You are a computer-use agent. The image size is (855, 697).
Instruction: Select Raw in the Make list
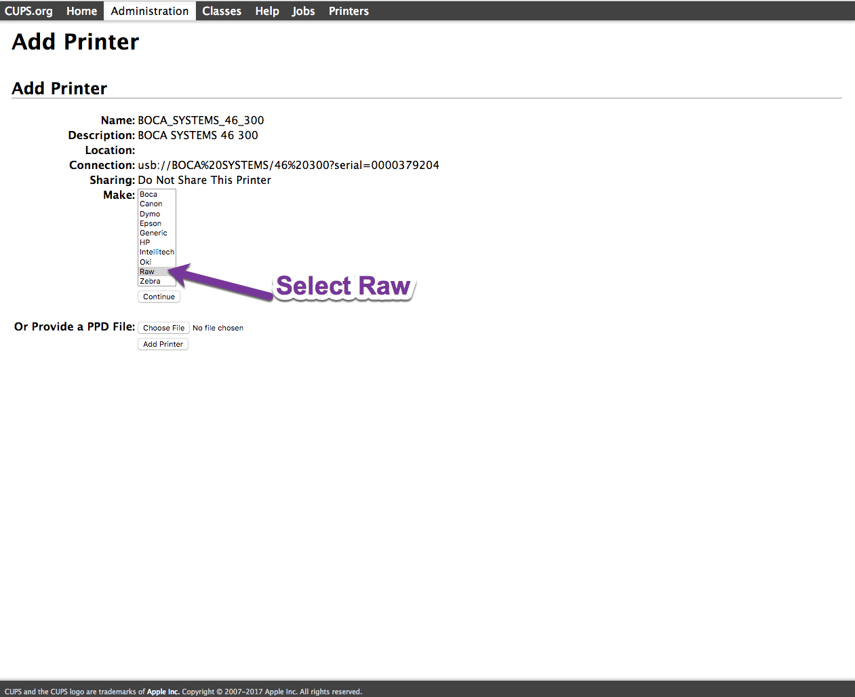coord(157,271)
